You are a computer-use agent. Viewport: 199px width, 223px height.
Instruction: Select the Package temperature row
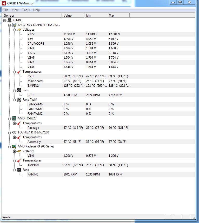point(111,128)
